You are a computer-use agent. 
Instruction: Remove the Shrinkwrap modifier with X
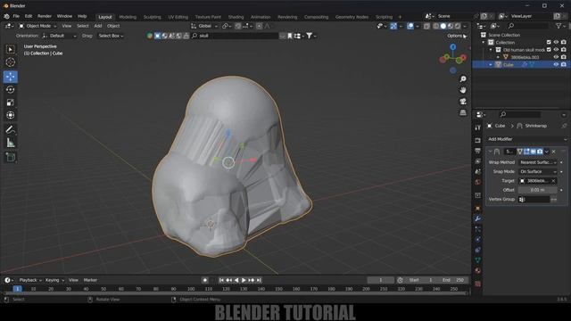pos(554,152)
